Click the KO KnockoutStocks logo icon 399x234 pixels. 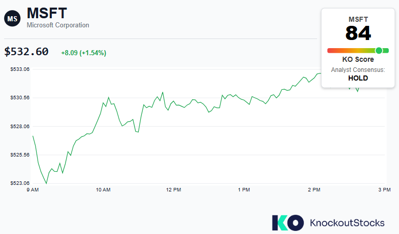click(288, 223)
